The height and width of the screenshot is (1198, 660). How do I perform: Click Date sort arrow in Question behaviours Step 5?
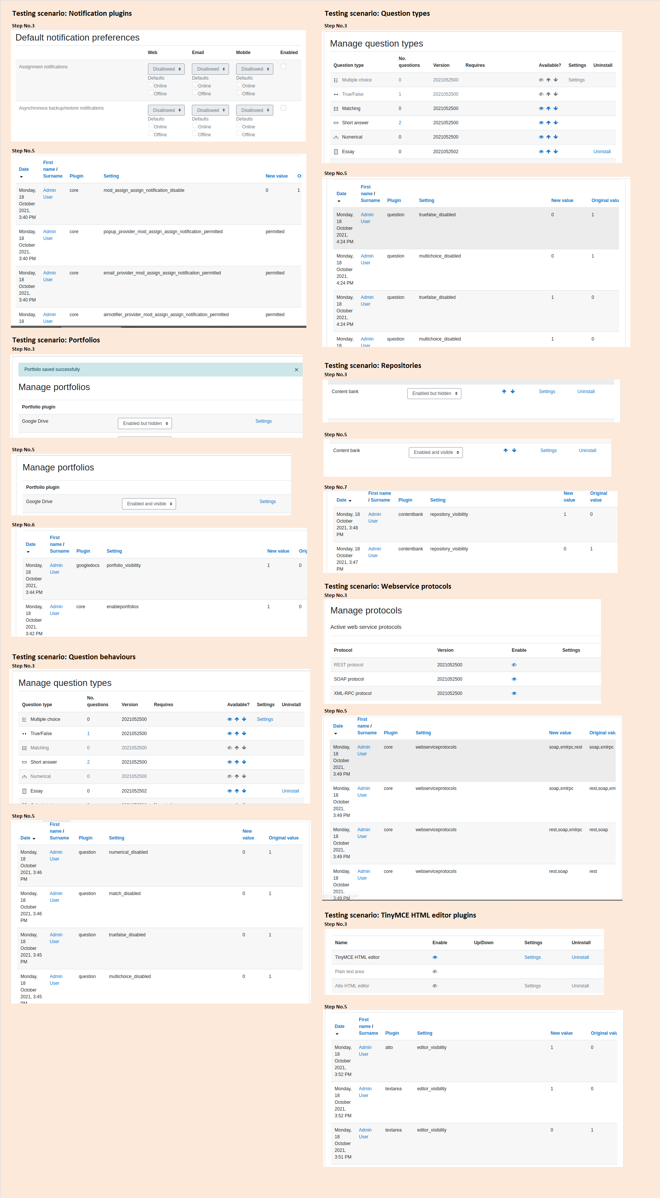pos(34,838)
